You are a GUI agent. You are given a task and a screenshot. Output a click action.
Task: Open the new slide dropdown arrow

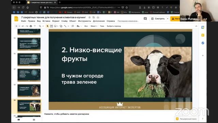[19, 26]
